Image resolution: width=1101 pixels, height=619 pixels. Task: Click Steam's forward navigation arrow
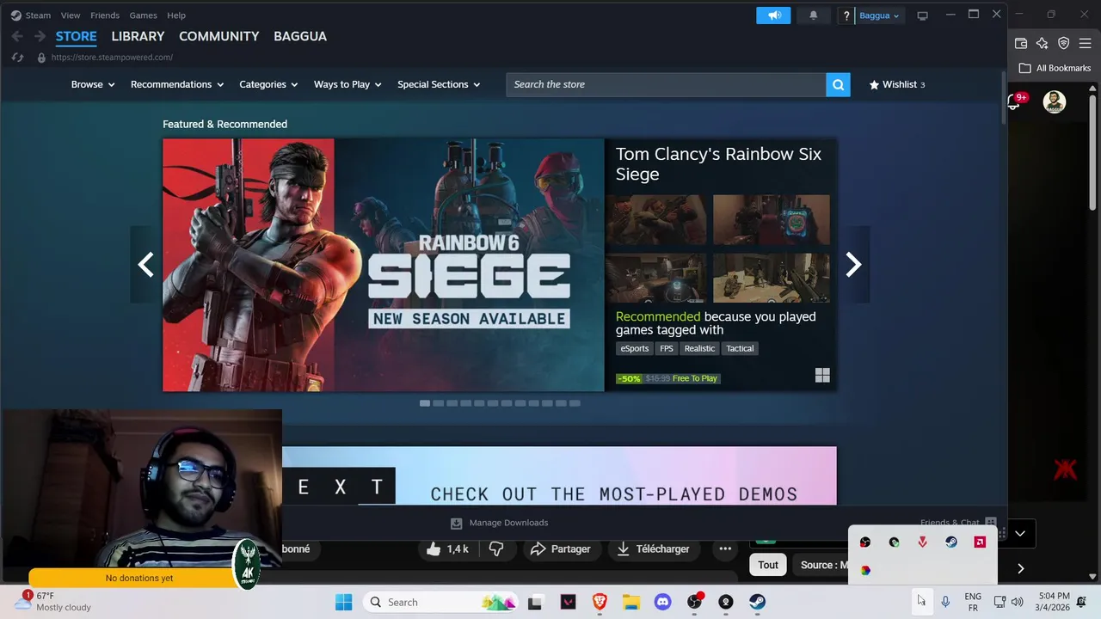[x=40, y=36]
